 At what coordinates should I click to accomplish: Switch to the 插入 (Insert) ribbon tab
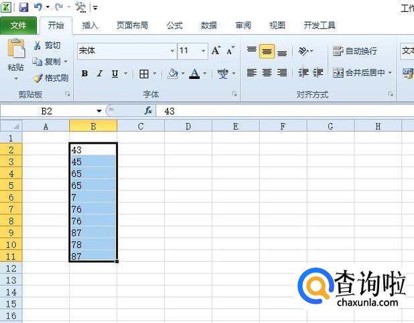pyautogui.click(x=90, y=25)
